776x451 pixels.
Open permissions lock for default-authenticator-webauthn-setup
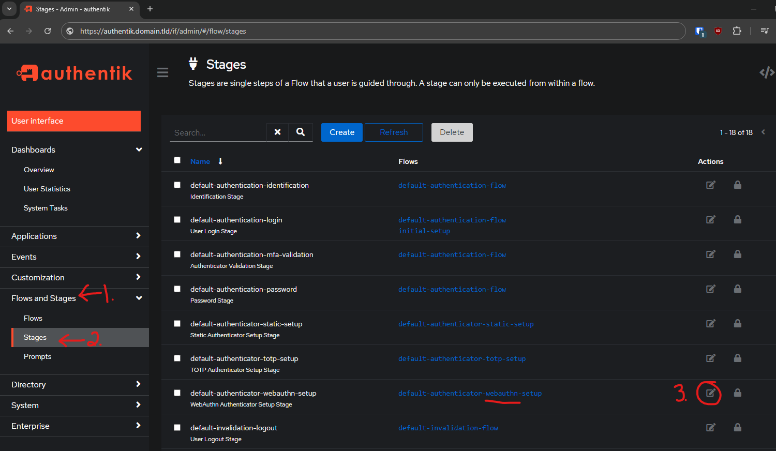click(x=738, y=393)
